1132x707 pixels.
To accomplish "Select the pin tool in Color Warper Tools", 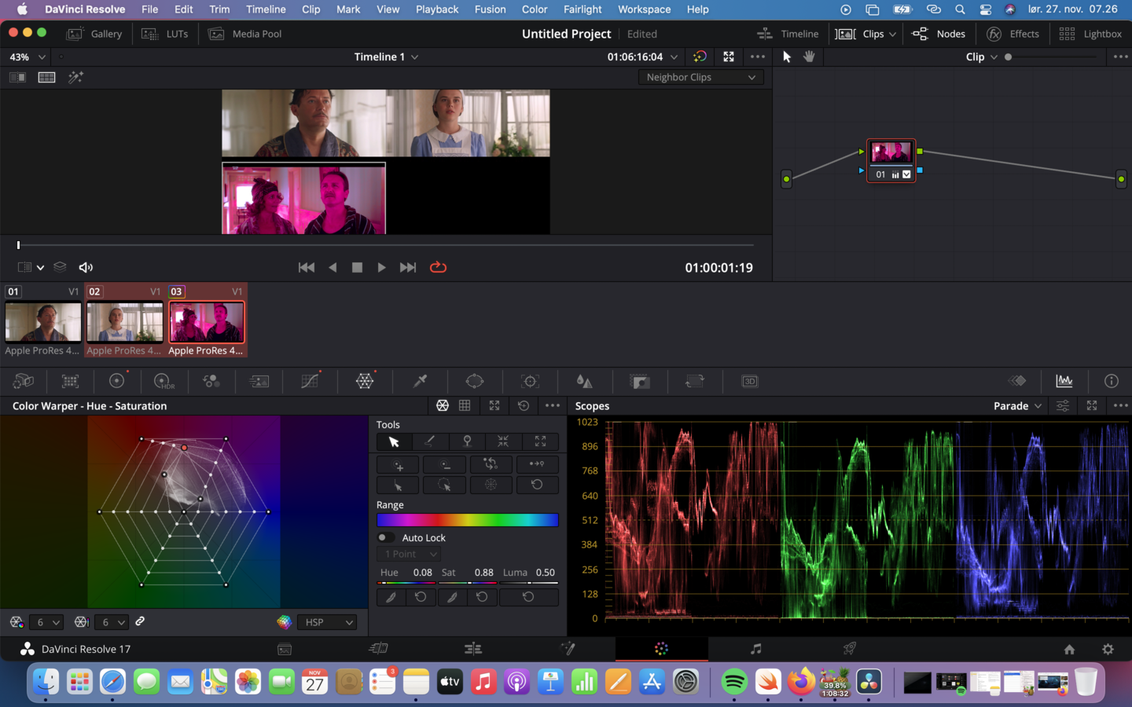I will click(x=467, y=441).
